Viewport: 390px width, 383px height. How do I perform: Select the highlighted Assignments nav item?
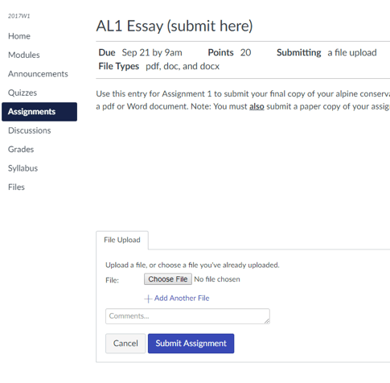point(39,112)
